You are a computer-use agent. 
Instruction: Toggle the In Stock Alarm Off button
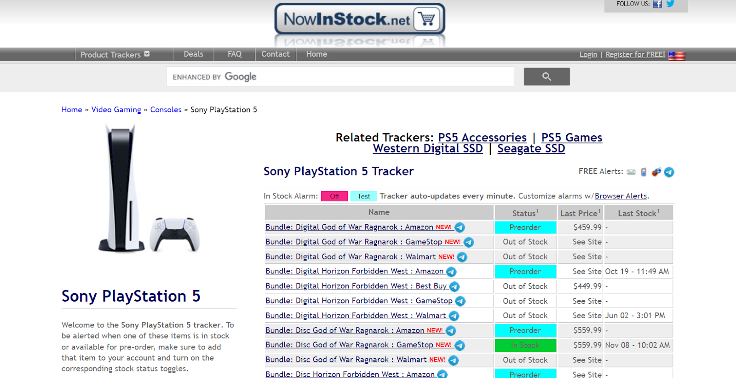coord(334,196)
